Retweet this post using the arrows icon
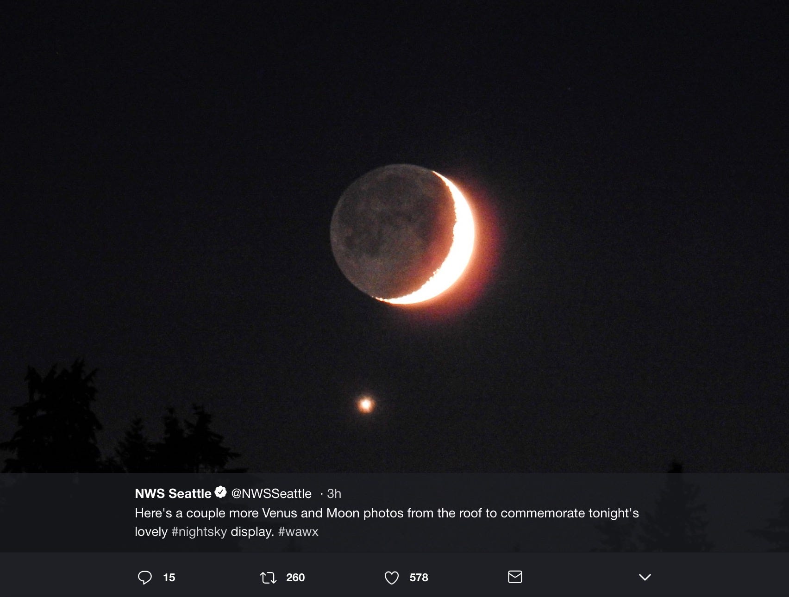 point(268,577)
